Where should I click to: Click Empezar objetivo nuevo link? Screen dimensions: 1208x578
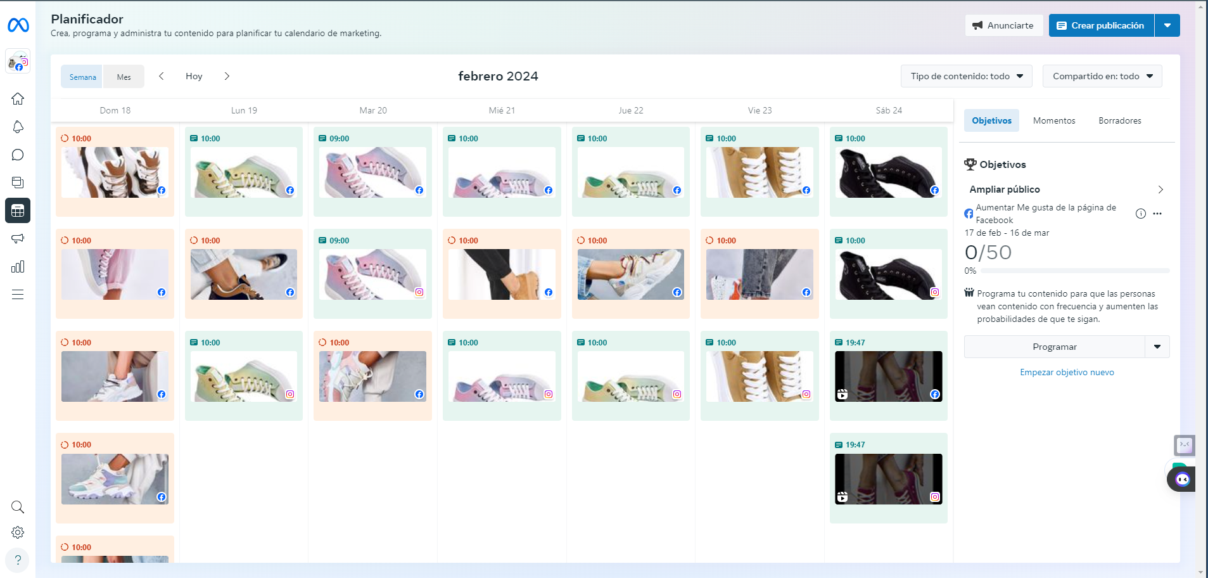click(x=1067, y=372)
